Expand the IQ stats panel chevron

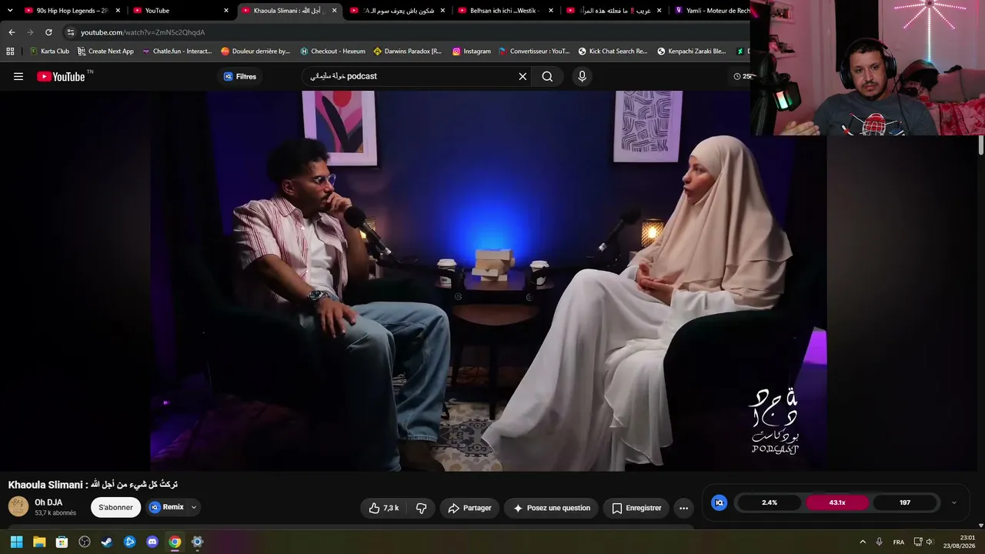point(954,502)
